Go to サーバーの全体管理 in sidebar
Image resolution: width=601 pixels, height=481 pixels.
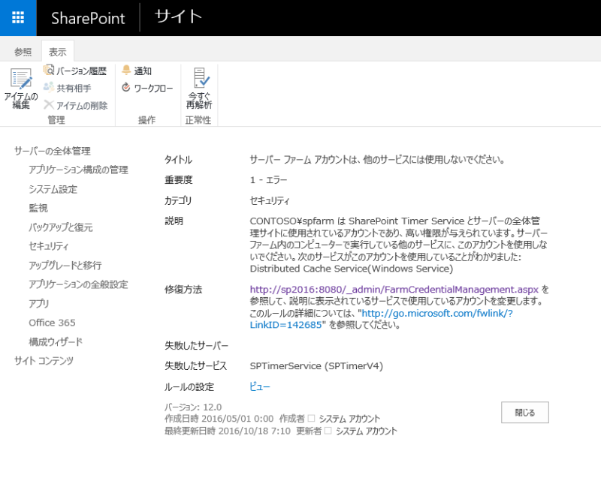pyautogui.click(x=53, y=151)
